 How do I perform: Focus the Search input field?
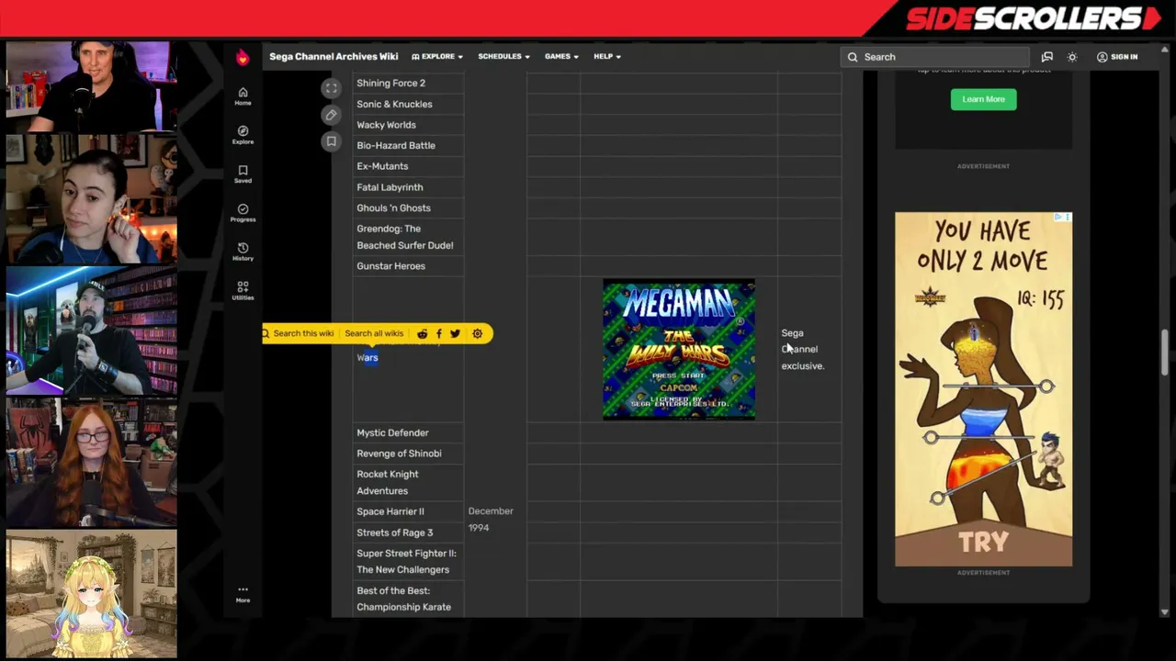tap(934, 57)
